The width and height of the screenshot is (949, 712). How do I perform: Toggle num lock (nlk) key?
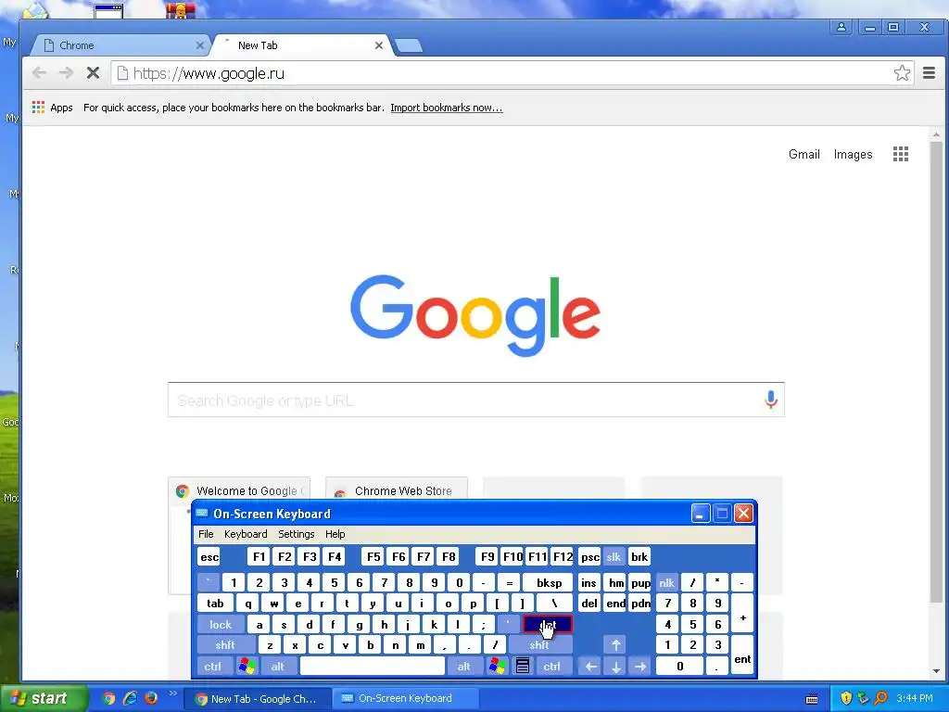pyautogui.click(x=666, y=582)
